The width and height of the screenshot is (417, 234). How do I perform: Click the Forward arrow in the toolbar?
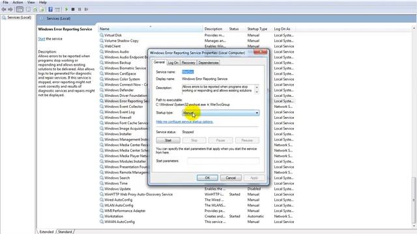[10, 9]
